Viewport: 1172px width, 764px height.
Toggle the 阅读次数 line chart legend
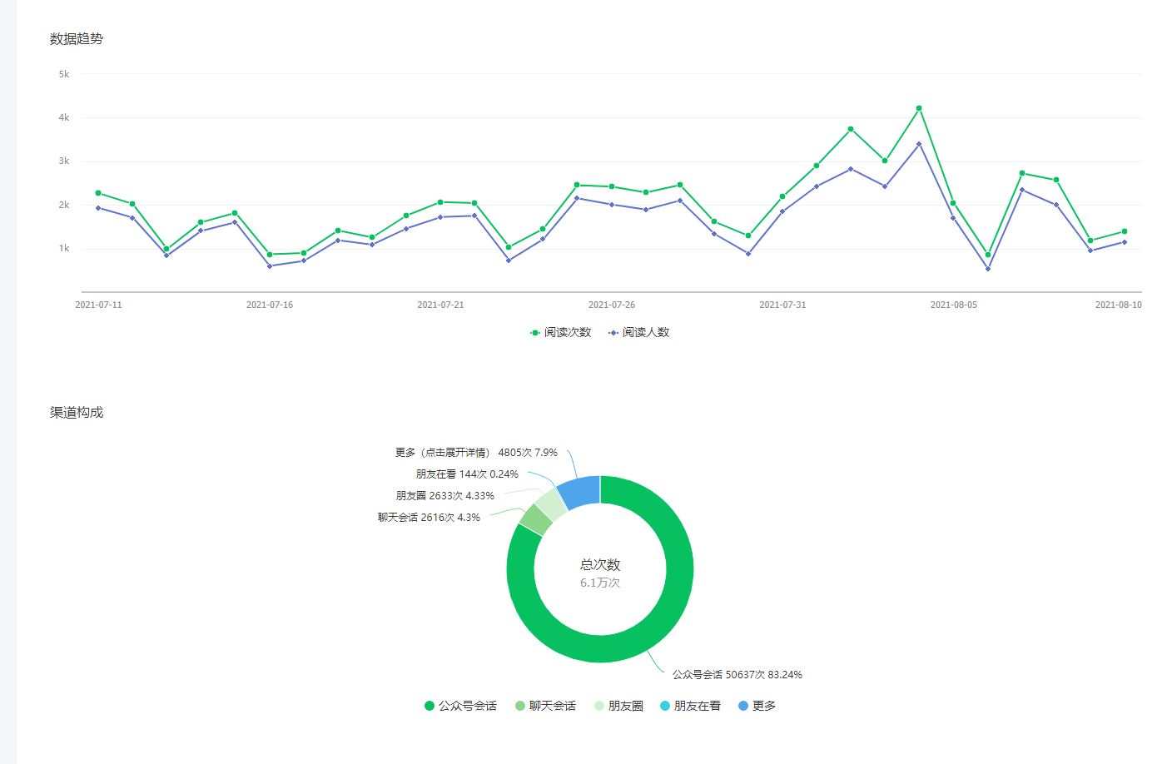[x=561, y=332]
